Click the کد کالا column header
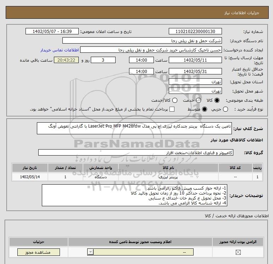This screenshot has width=273, height=264. [235, 168]
